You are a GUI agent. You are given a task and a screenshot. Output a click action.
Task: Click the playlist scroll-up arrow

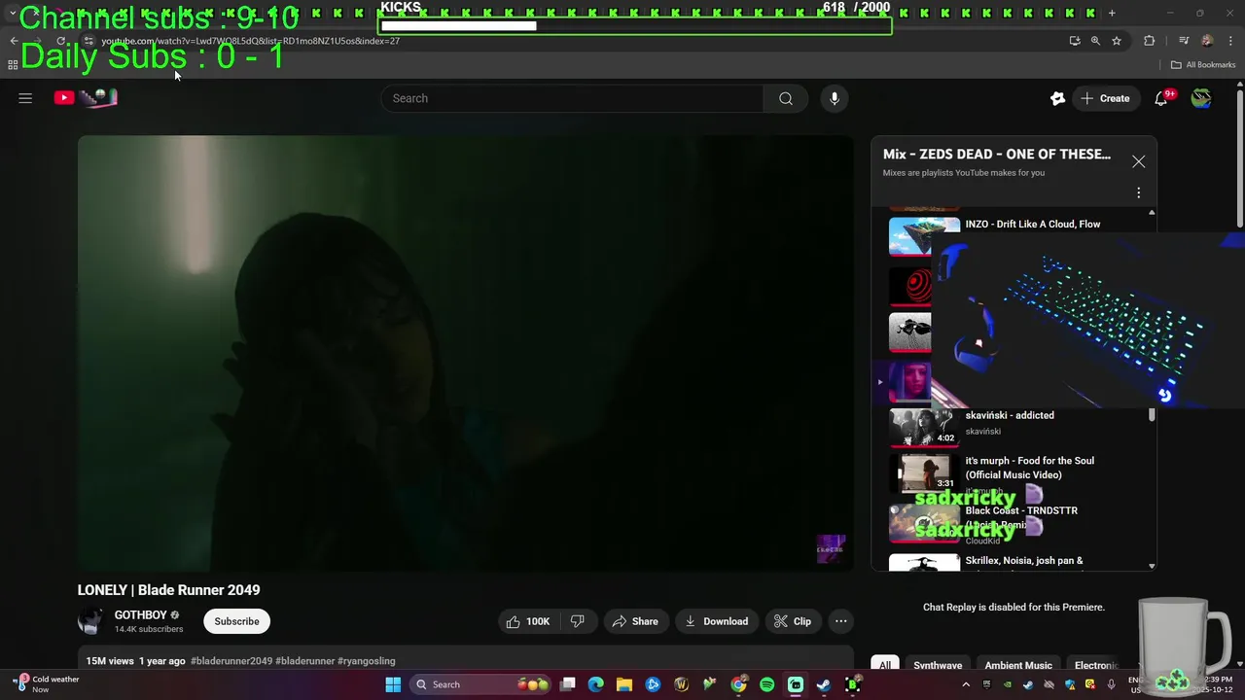click(x=1152, y=212)
